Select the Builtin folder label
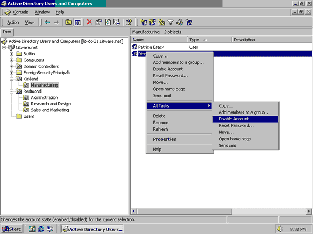This screenshot has height=234, width=313. click(29, 54)
